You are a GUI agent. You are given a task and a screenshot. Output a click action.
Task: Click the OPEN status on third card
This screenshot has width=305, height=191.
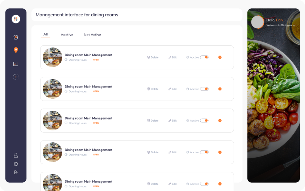[96, 123]
